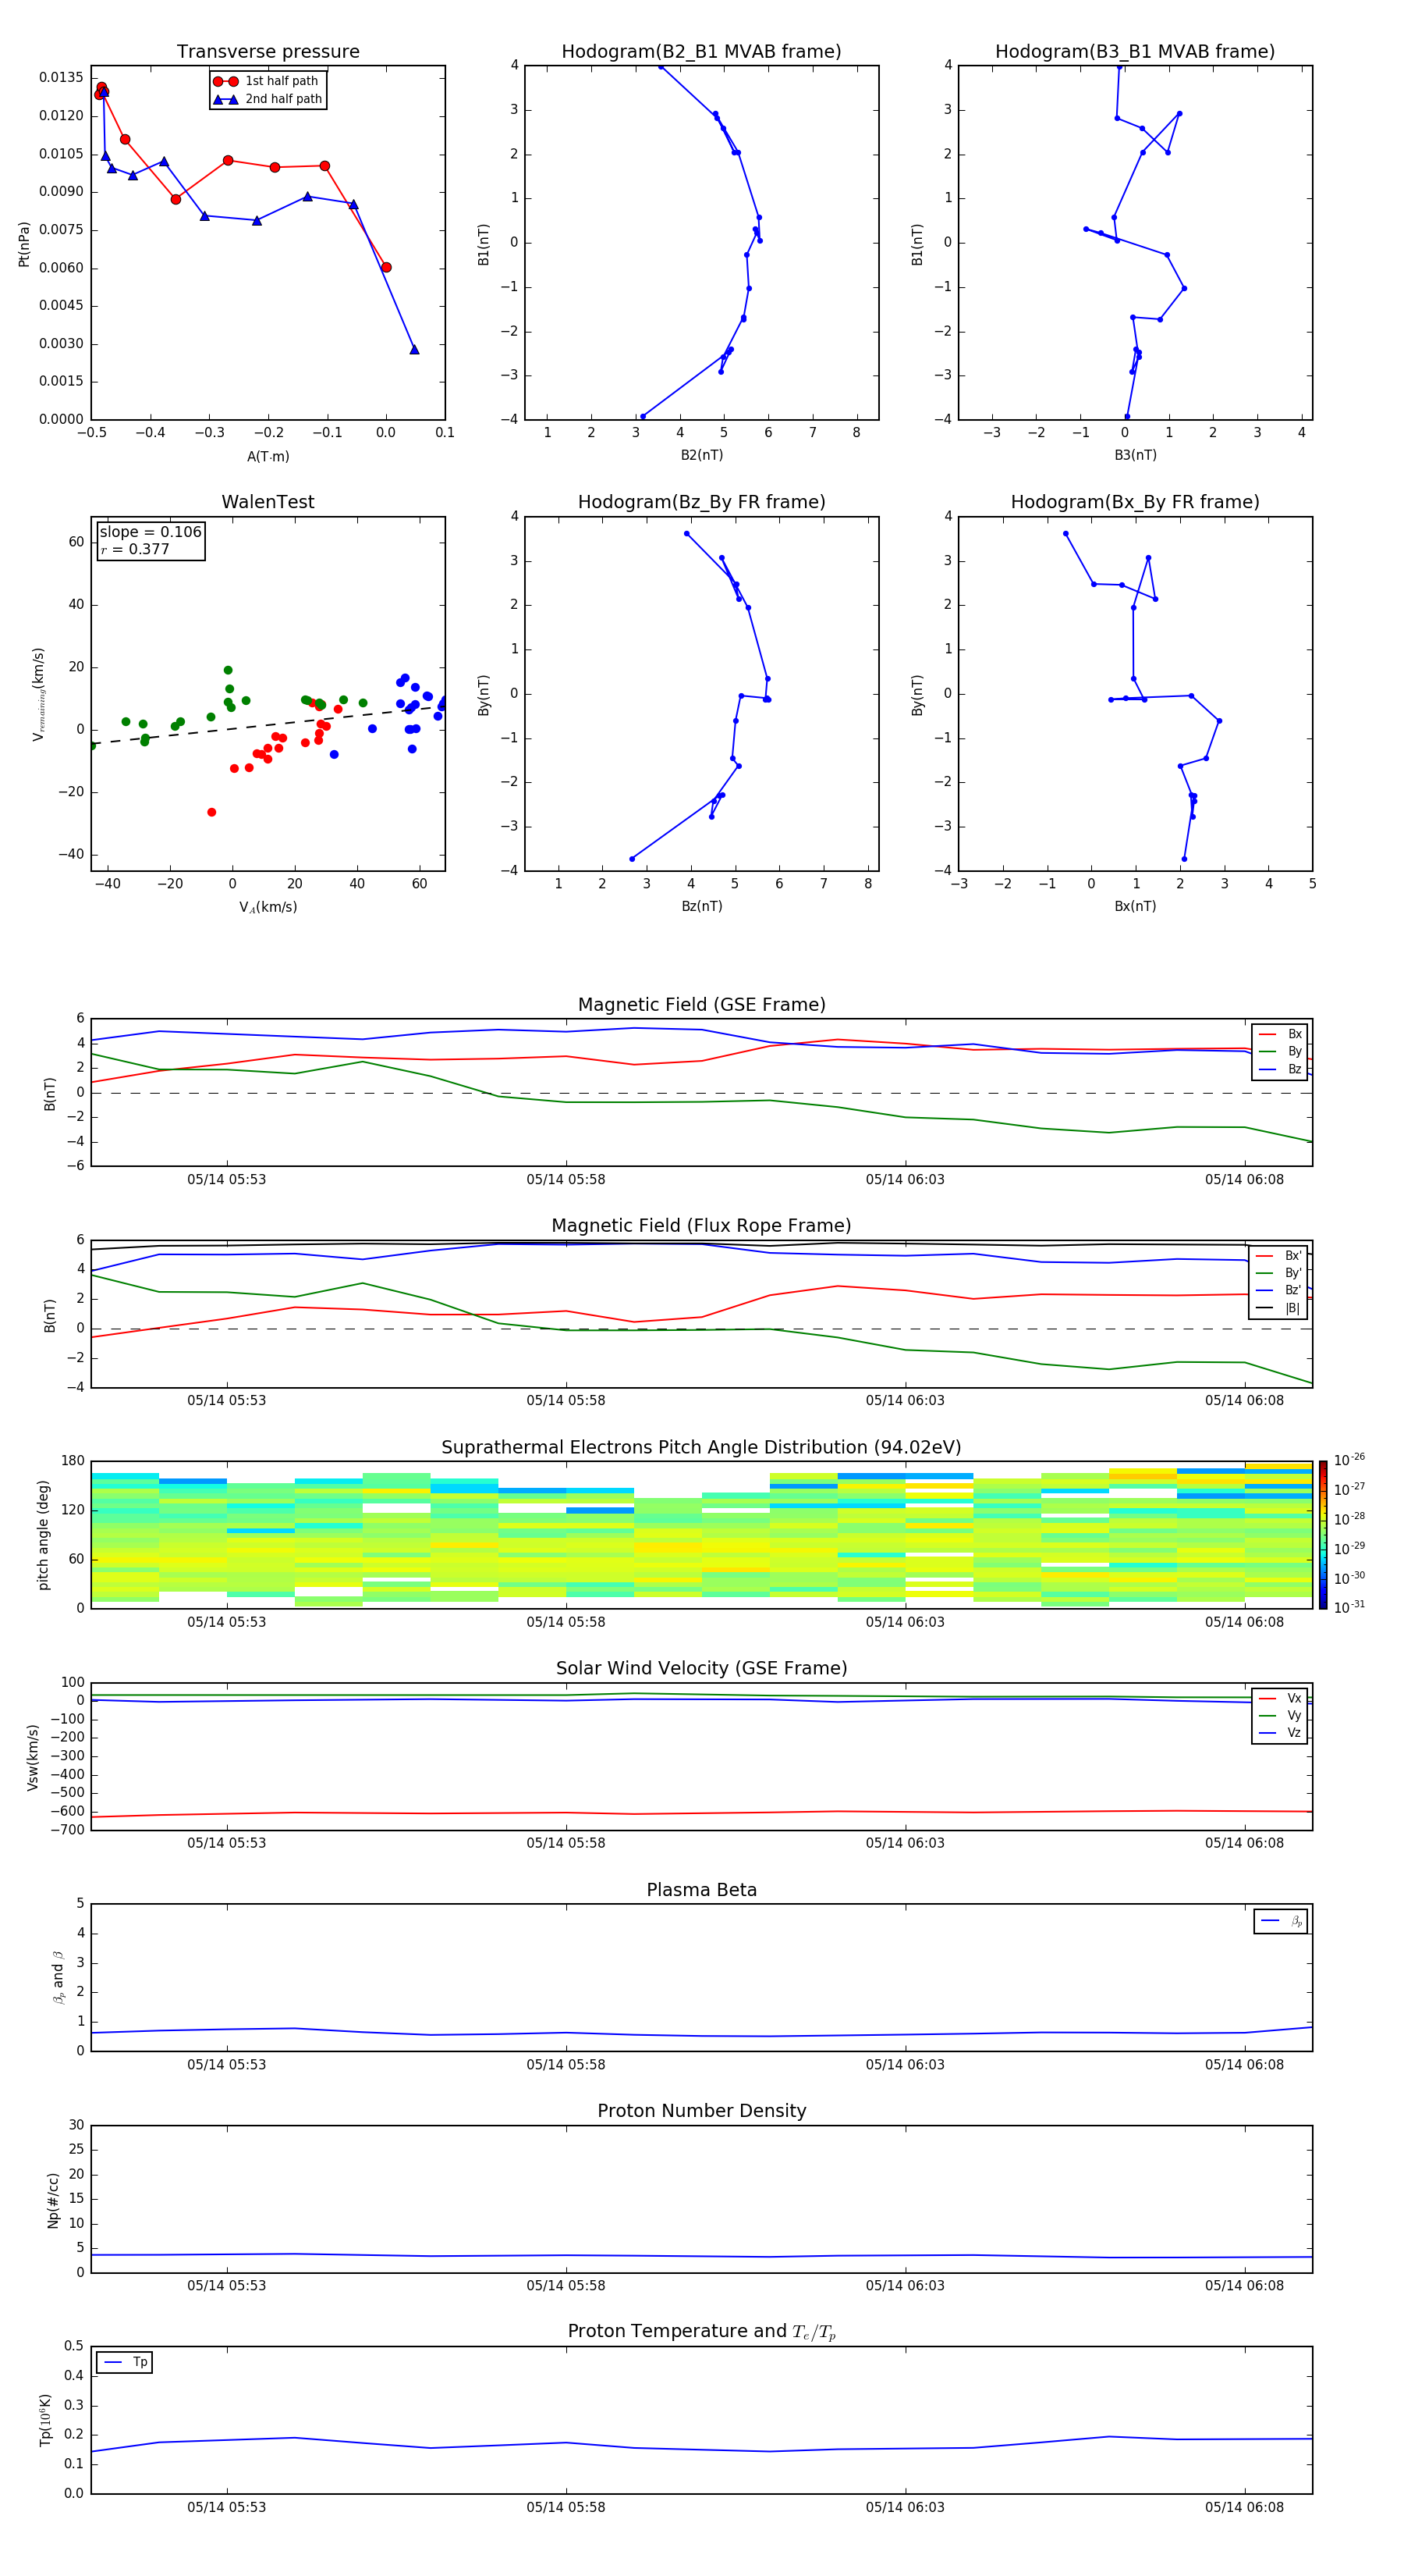Click the "Vsw(km/s)" y-axis label
1404x2576 pixels.
point(32,1757)
